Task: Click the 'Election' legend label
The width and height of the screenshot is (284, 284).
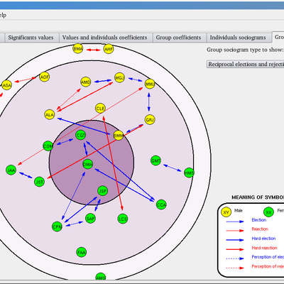Action: (x=259, y=220)
